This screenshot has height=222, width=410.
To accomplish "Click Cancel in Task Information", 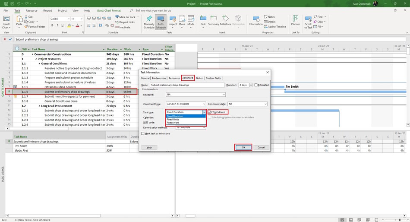I will tap(261, 147).
